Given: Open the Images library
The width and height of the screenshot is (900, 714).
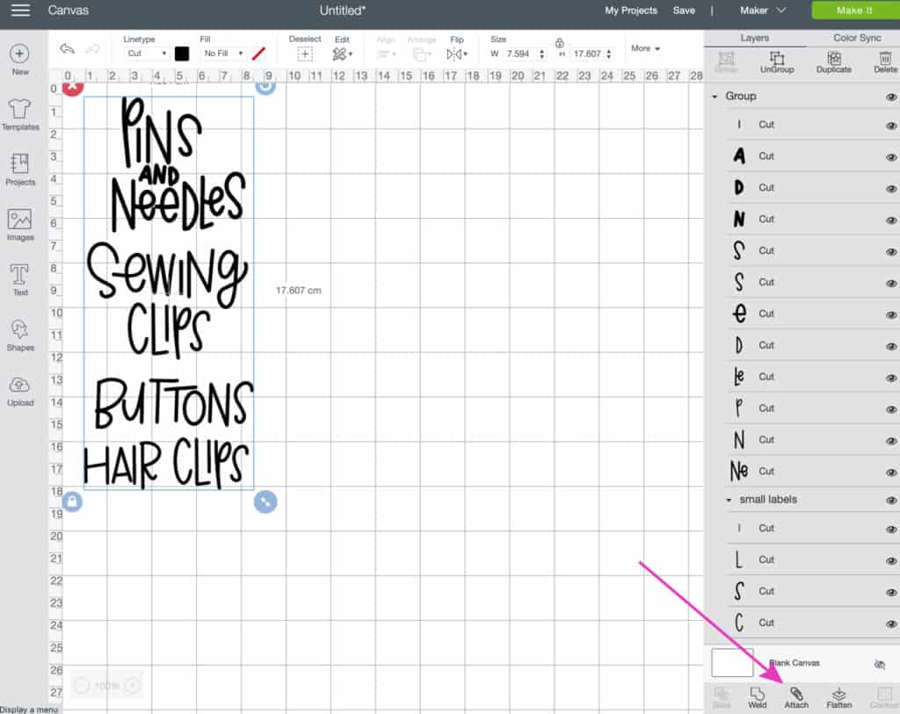Looking at the screenshot, I should tap(20, 224).
